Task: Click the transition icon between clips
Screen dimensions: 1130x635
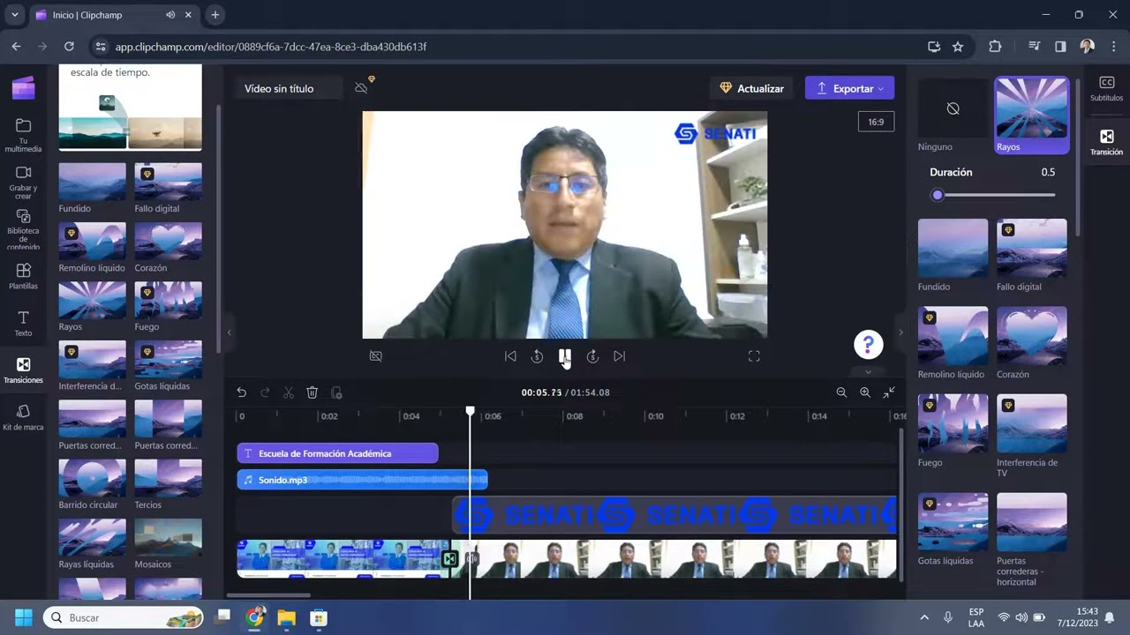Action: pos(450,559)
